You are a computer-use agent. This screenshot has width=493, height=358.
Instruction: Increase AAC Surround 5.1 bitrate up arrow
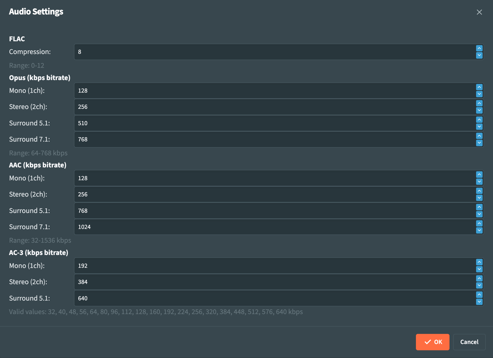[479, 207]
